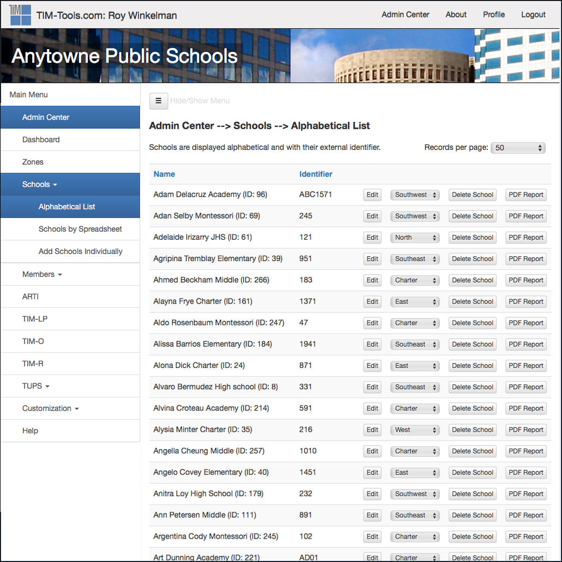Delete Alissa Barrios Elementary school
The height and width of the screenshot is (562, 562).
click(473, 345)
